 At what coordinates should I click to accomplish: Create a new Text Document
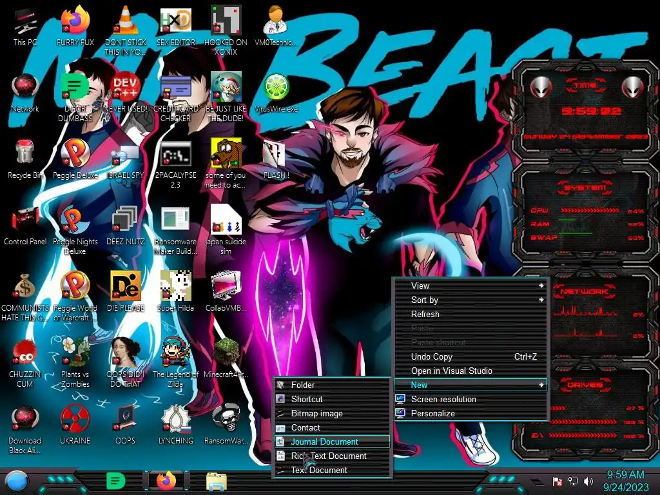coord(332,470)
